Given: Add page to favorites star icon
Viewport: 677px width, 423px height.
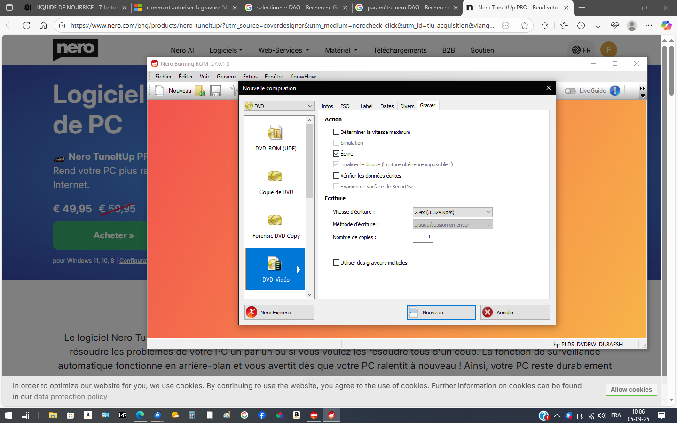Looking at the screenshot, I should [x=525, y=25].
